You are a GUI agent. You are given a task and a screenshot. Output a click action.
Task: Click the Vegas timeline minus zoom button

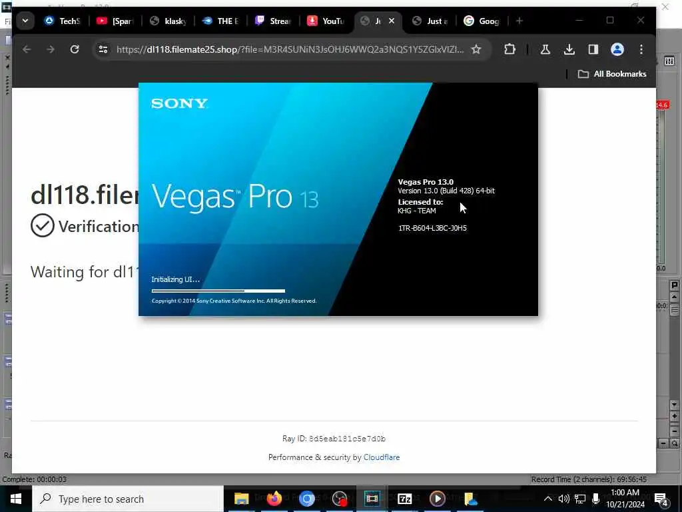pyautogui.click(x=663, y=443)
